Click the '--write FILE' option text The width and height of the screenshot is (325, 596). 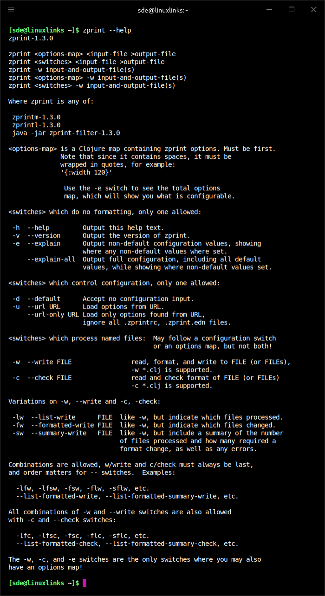(x=49, y=362)
